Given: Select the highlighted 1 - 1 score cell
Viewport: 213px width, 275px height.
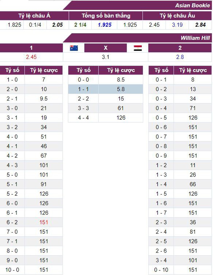Looking at the screenshot, I should tap(83, 89).
